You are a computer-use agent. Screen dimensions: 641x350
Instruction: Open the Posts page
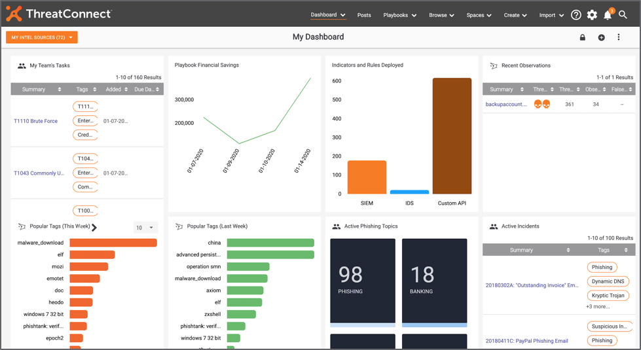click(364, 15)
